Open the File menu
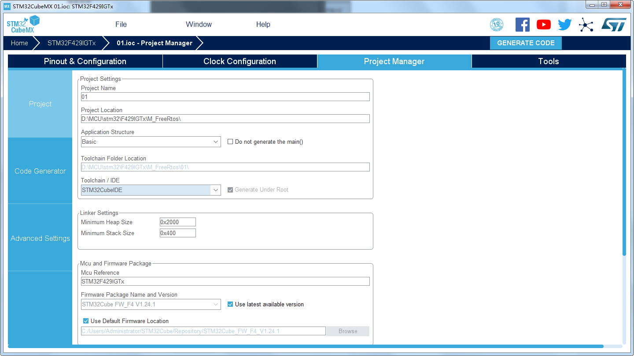The width and height of the screenshot is (634, 356). pyautogui.click(x=121, y=25)
